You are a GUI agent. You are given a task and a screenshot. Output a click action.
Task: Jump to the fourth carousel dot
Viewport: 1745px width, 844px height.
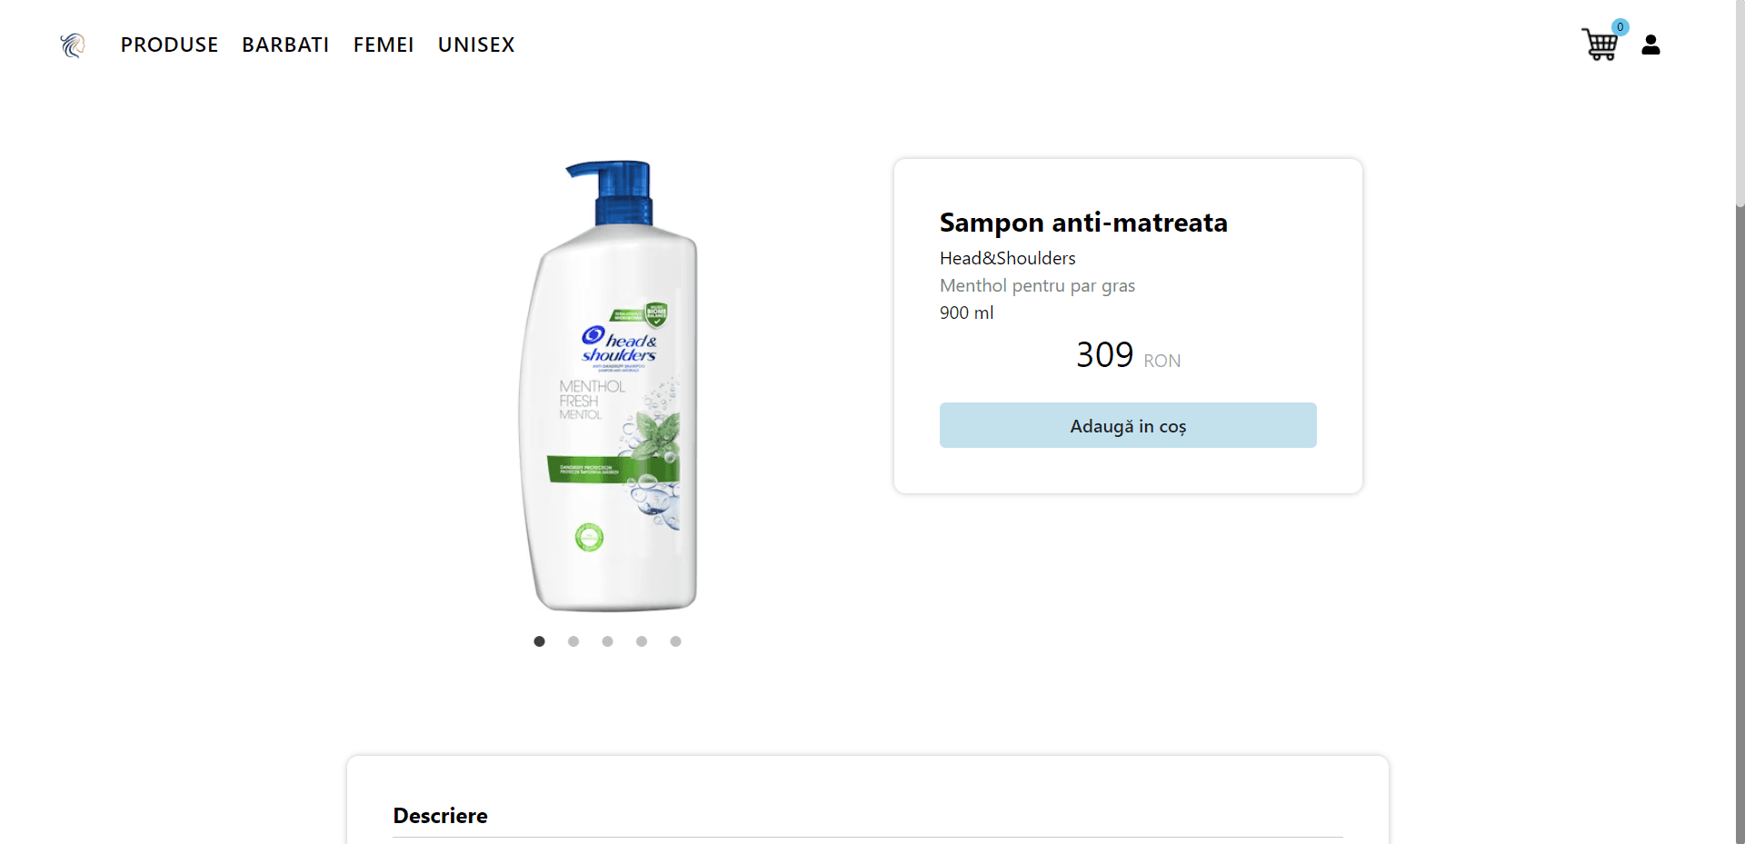[642, 641]
